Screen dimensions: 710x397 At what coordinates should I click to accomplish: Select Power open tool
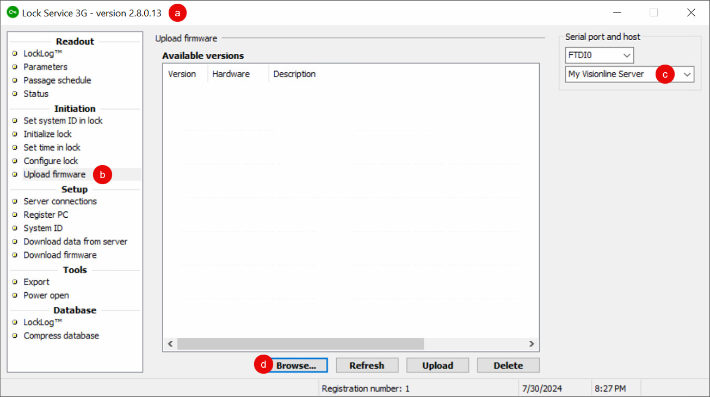[x=46, y=295]
